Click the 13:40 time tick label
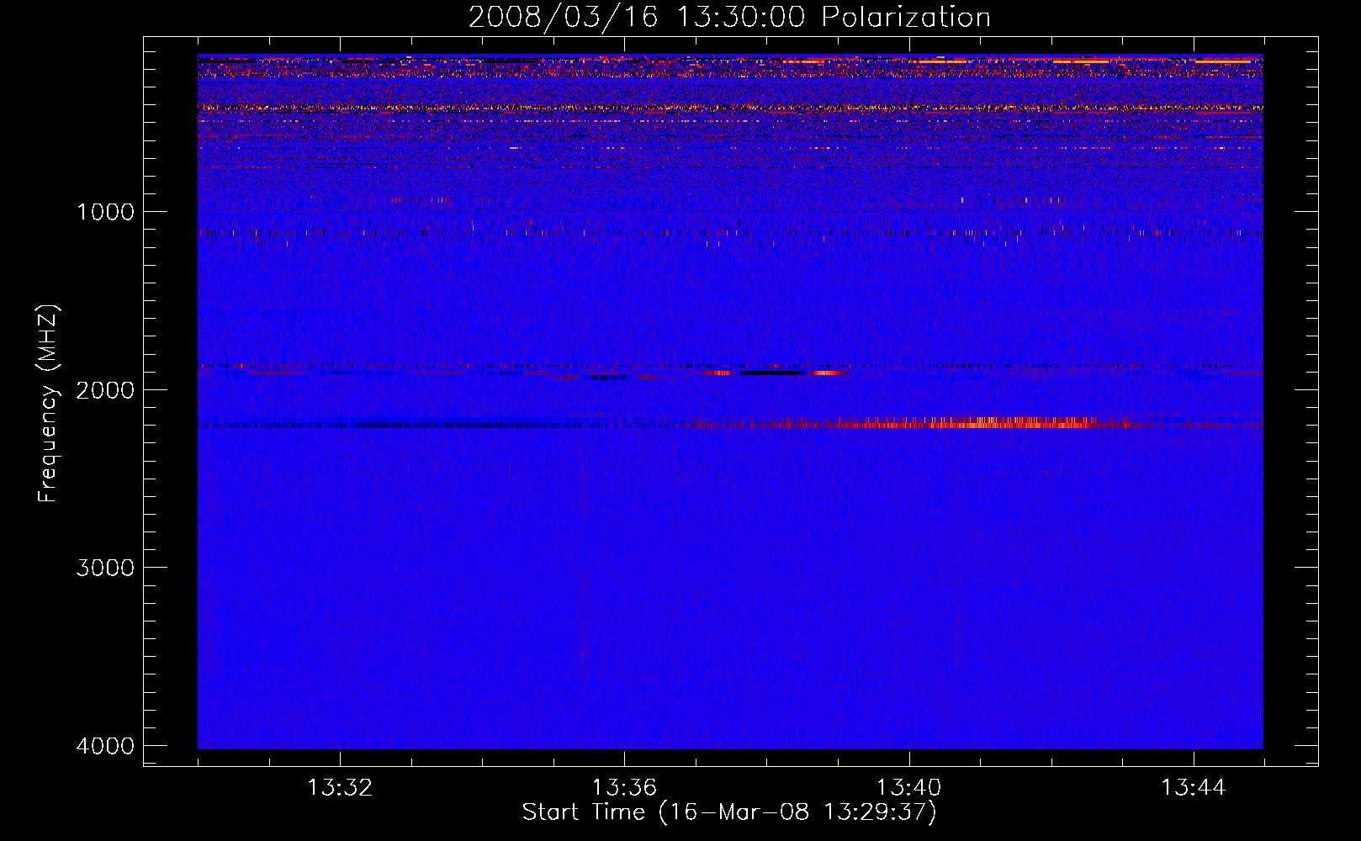 pyautogui.click(x=908, y=788)
